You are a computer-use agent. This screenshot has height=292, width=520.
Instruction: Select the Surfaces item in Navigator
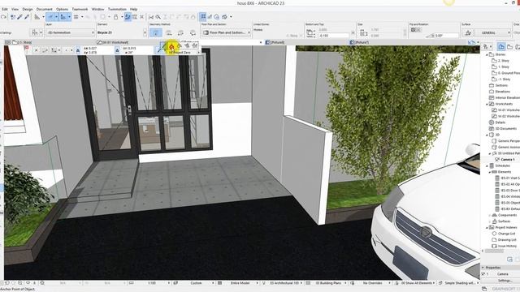pos(501,221)
